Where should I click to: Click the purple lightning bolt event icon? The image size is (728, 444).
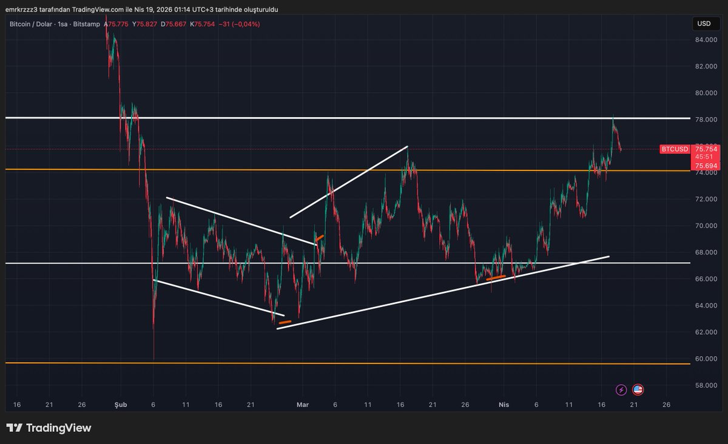621,390
